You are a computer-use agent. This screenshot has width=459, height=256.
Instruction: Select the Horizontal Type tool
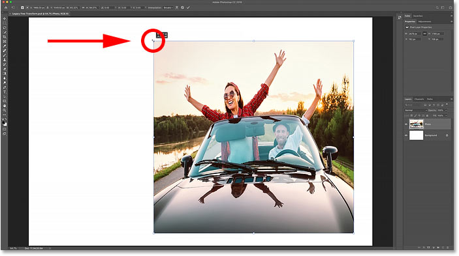(x=5, y=92)
